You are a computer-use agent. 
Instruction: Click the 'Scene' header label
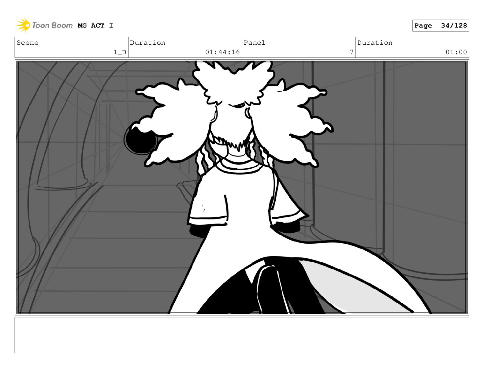point(28,43)
